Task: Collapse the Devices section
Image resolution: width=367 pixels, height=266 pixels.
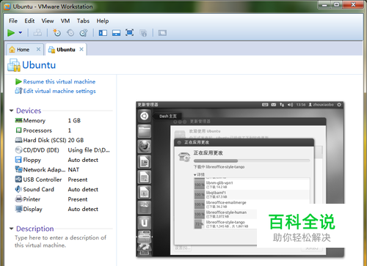Action: (11, 111)
